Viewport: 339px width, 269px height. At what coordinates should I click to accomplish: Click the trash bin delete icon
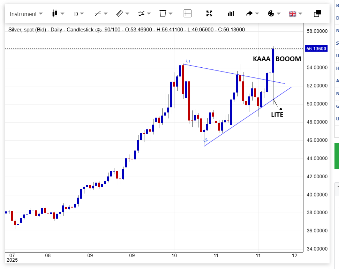(163, 14)
